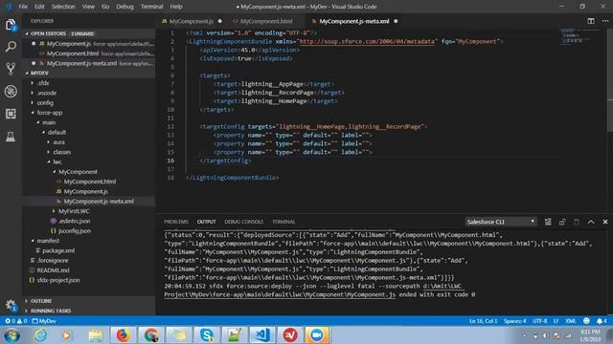Open the Debug menu
The image size is (613, 344).
(125, 7)
